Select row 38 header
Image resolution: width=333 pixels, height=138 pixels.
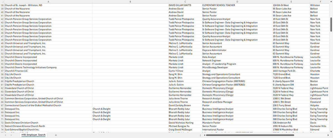(2, 5)
